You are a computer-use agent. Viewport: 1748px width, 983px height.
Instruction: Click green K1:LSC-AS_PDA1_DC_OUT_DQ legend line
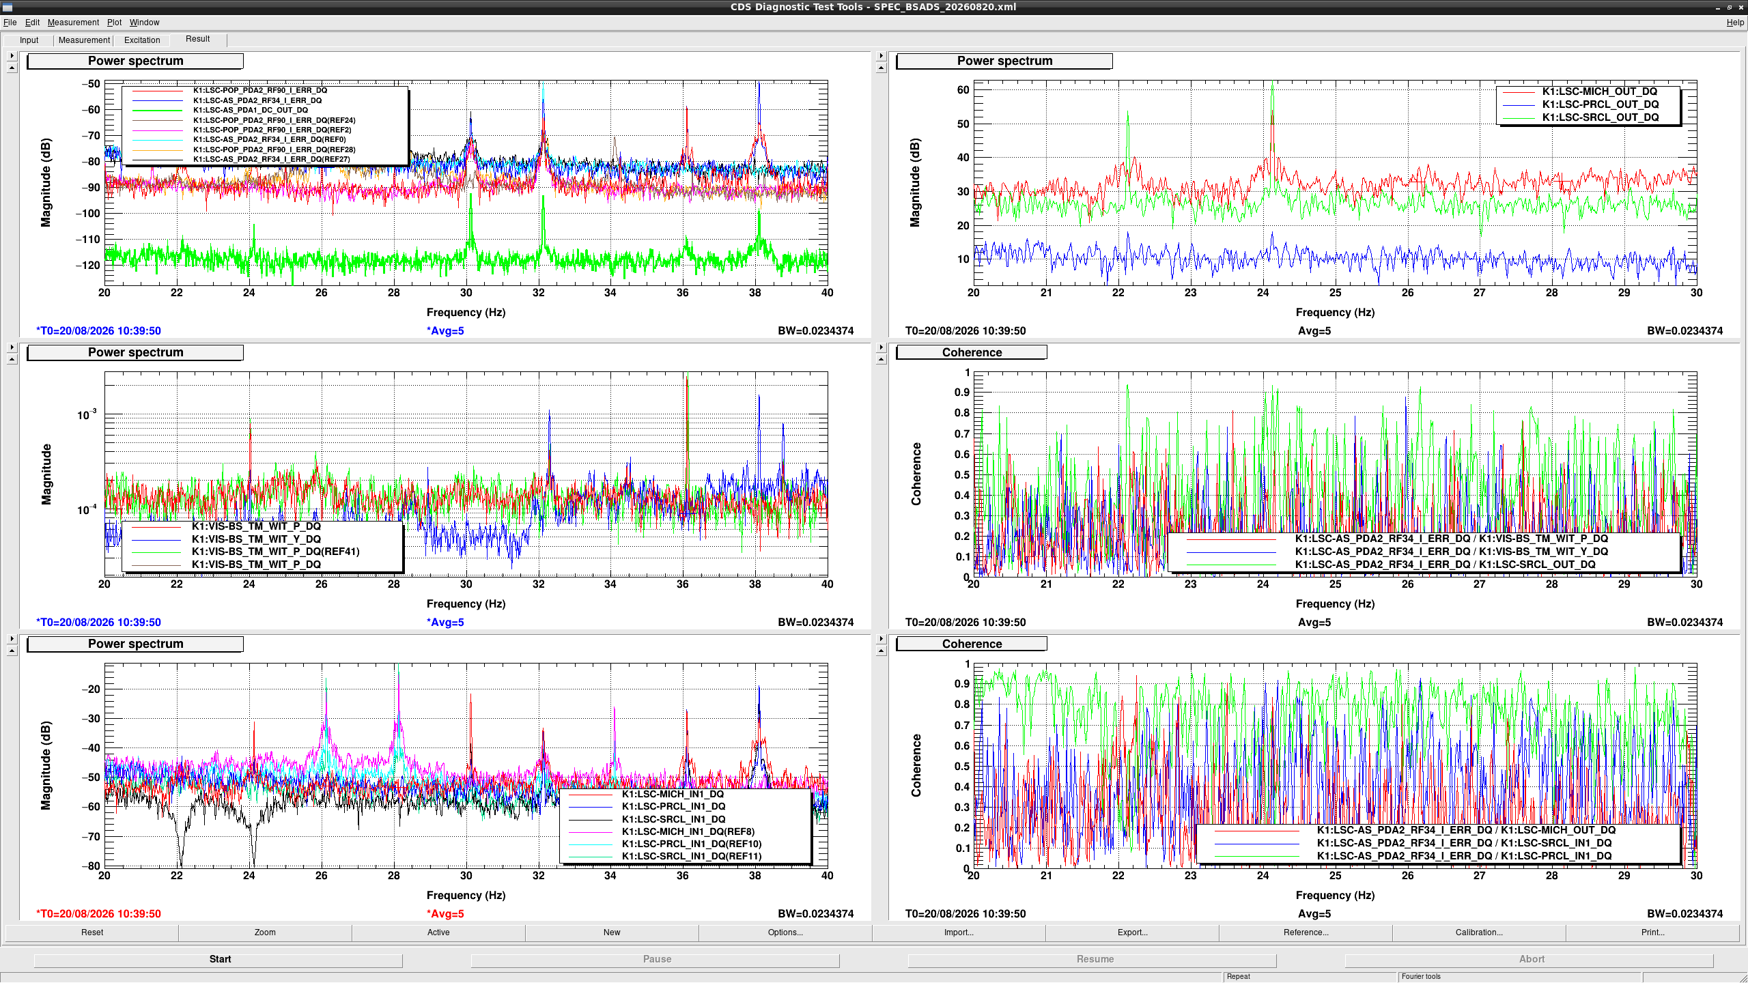tap(157, 110)
